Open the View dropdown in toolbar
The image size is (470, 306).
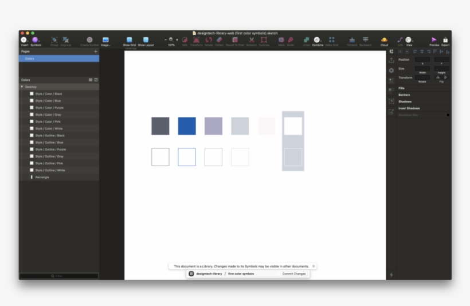409,40
